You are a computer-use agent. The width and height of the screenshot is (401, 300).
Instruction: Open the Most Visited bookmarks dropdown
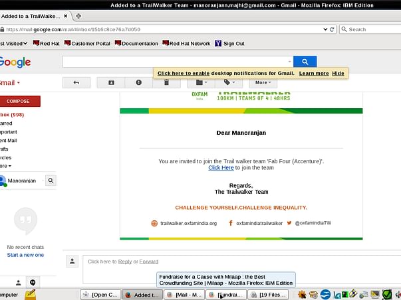coord(13,44)
